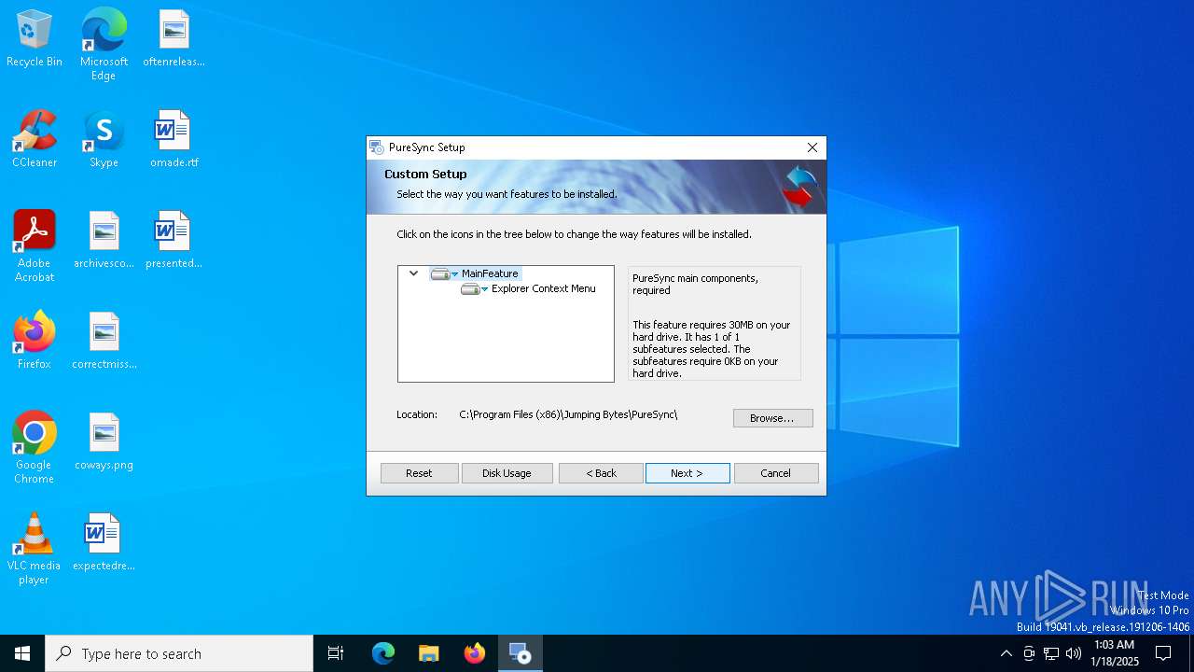This screenshot has width=1194, height=672.
Task: Select oftenreleas... image file on desktop
Action: pos(174,38)
